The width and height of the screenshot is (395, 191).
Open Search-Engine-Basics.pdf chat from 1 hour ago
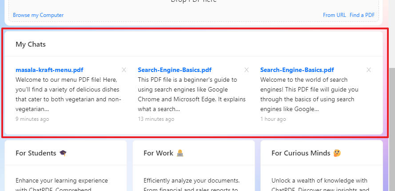[297, 70]
